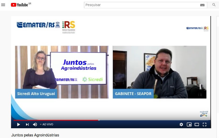Mute the video volume speaker icon

35,124
